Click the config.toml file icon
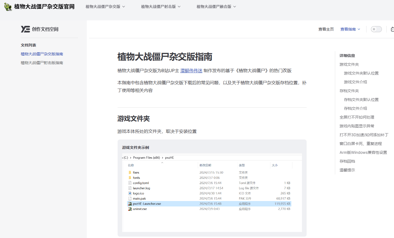394x238 pixels. (130, 183)
